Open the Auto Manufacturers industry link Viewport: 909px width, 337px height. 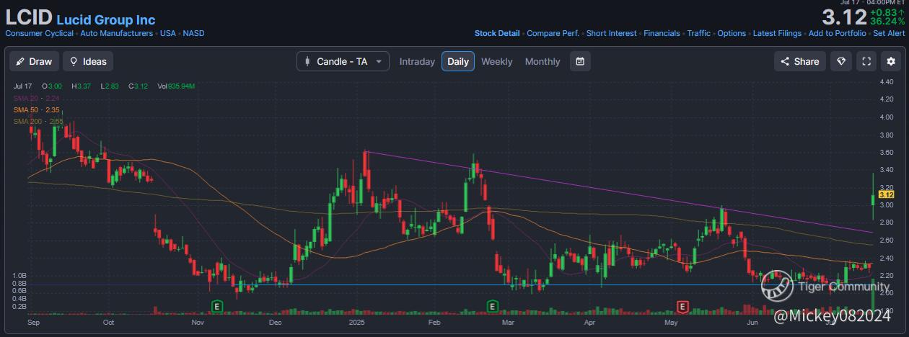click(x=116, y=33)
